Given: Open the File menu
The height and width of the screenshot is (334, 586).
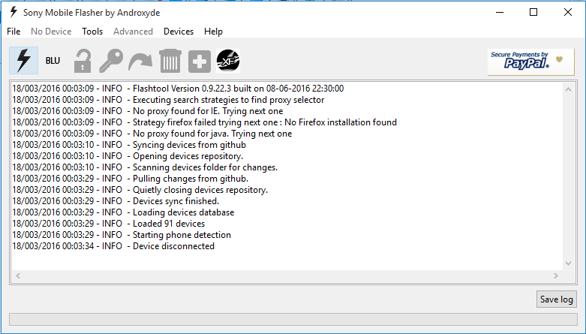Looking at the screenshot, I should 14,32.
